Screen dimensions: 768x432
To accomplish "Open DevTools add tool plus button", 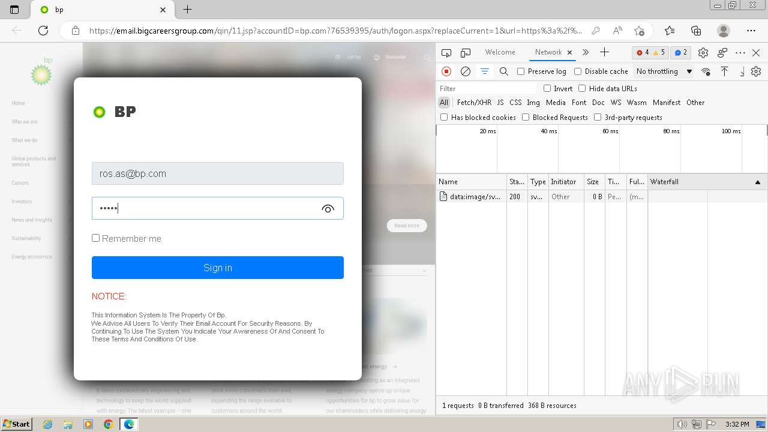I will click(604, 53).
